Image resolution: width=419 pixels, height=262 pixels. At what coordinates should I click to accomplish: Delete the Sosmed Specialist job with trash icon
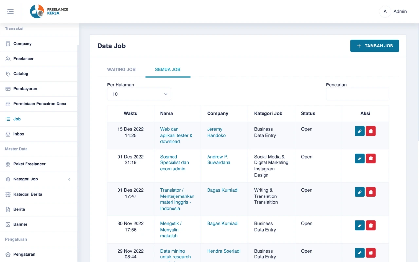(371, 159)
